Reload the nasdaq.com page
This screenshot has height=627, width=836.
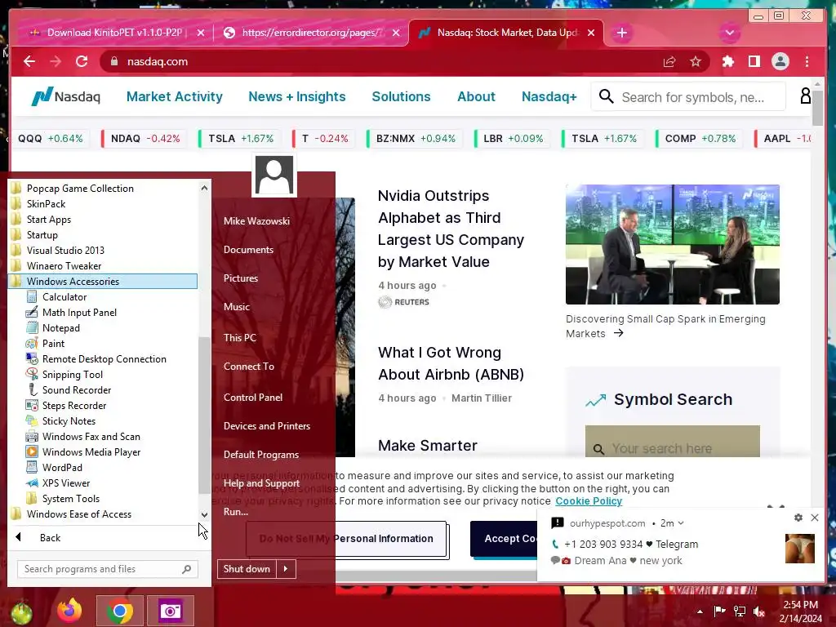[82, 61]
